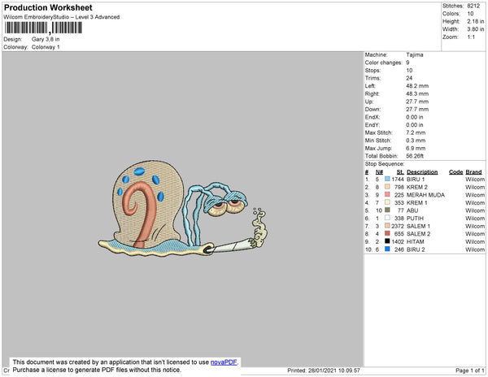Click the Height value 2.18 in
The height and width of the screenshot is (377, 488).
(x=475, y=21)
